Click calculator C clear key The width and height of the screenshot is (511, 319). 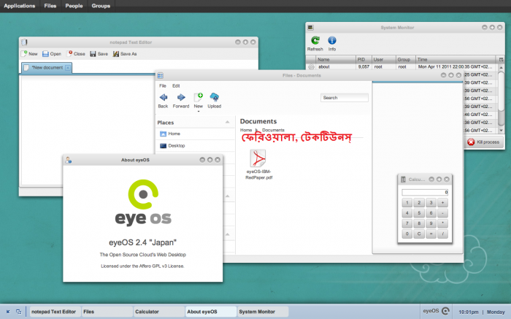419,234
